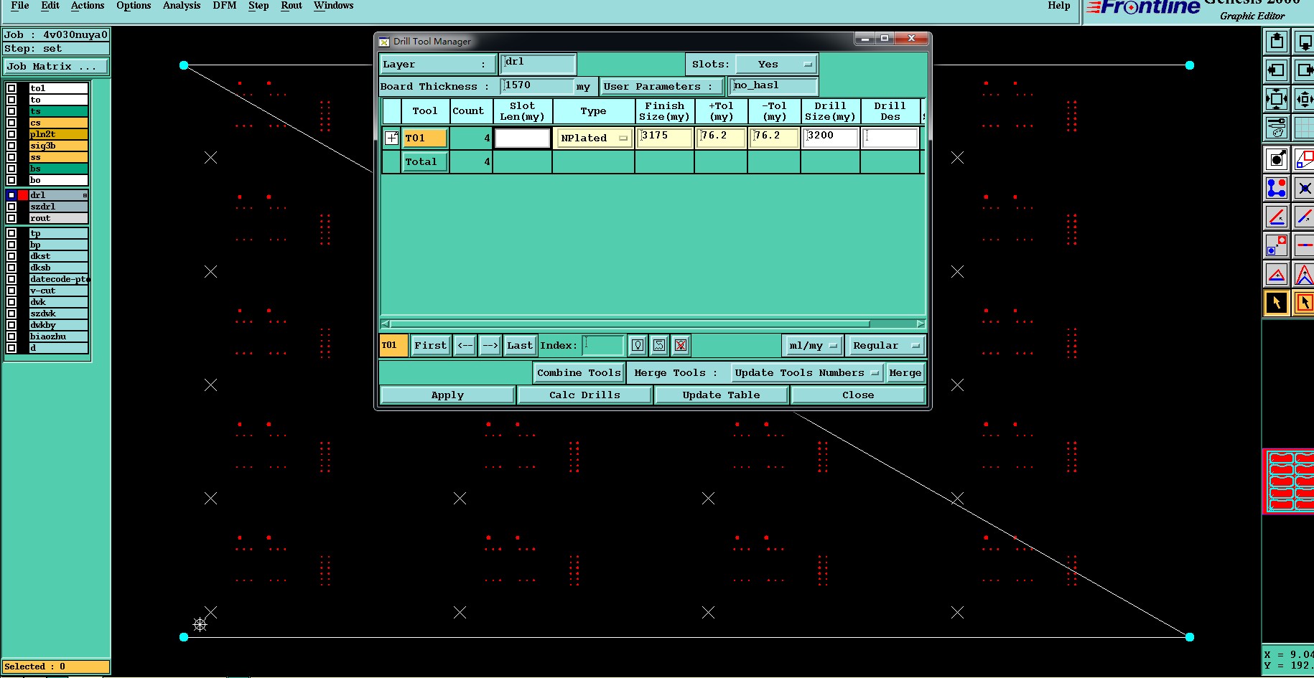Click the pan up view icon
This screenshot has width=1314, height=678.
(1277, 42)
